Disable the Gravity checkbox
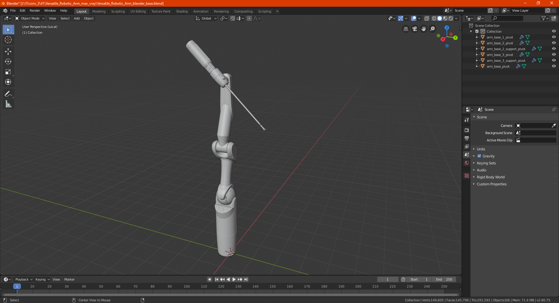This screenshot has width=559, height=303. pos(479,156)
